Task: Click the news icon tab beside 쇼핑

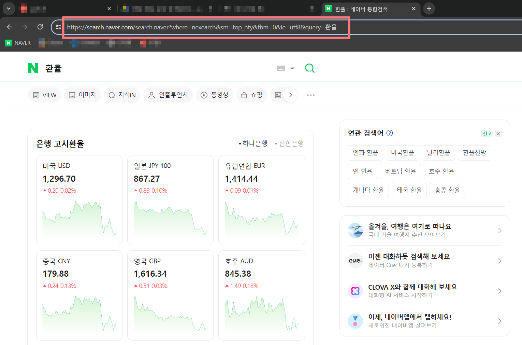Action: (x=278, y=95)
